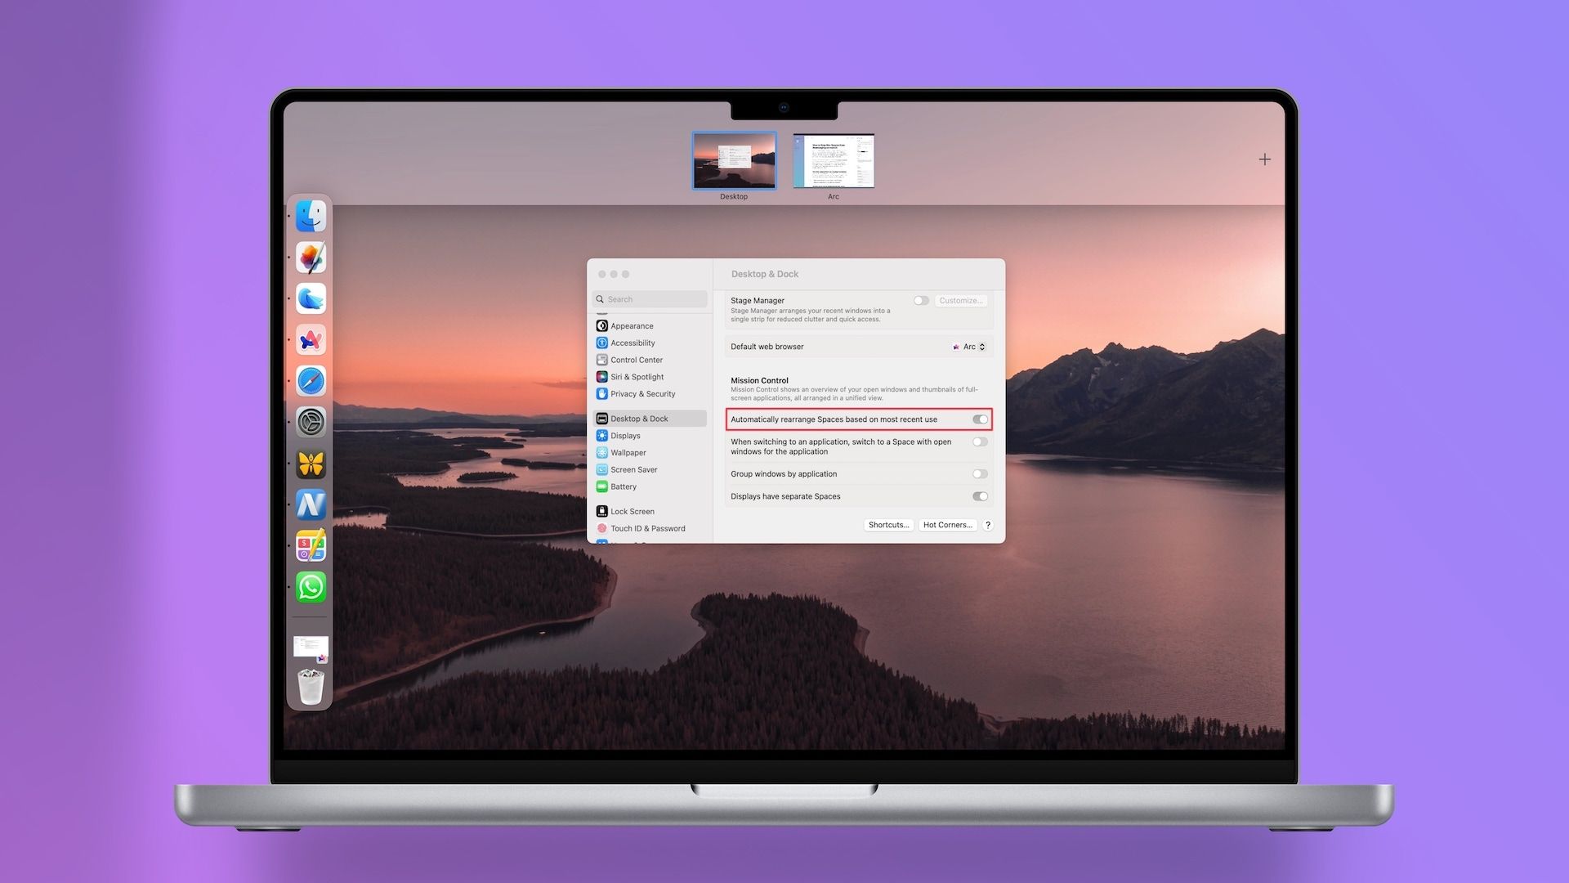Toggle Automatically rearrange Spaces setting

(978, 419)
